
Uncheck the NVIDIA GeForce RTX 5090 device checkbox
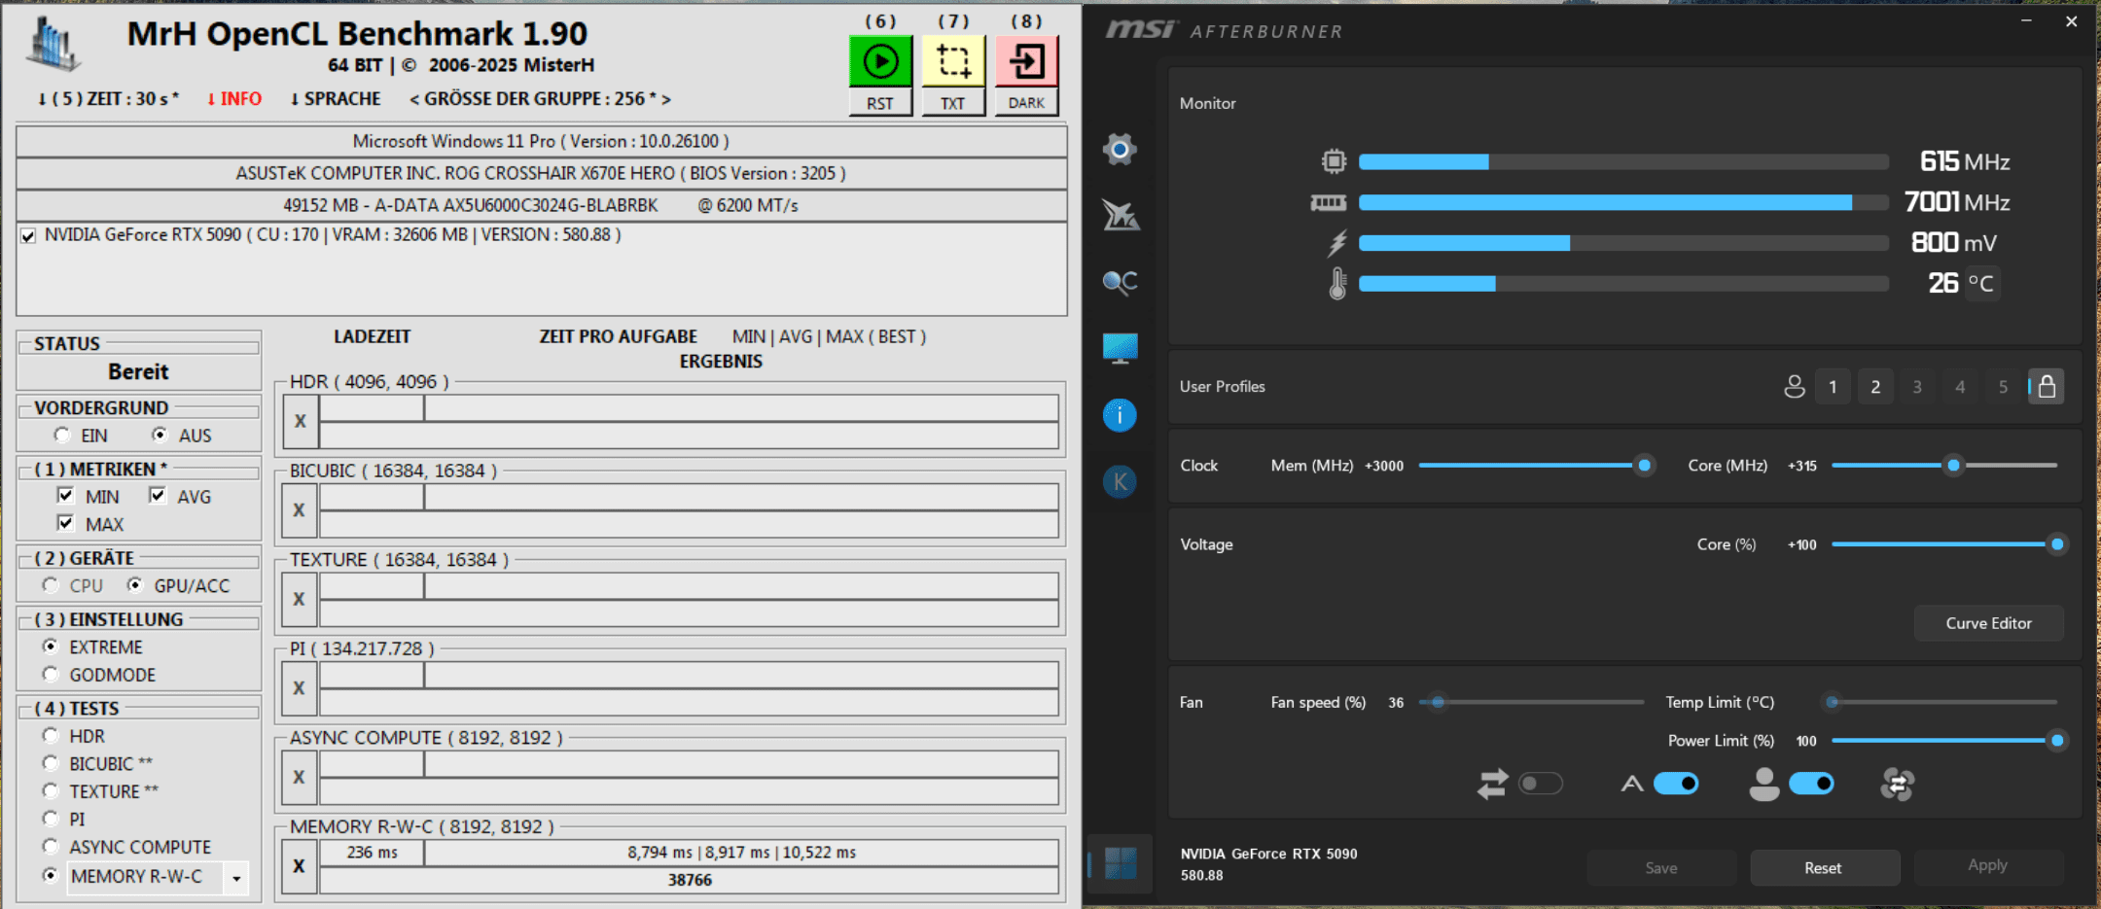(28, 235)
